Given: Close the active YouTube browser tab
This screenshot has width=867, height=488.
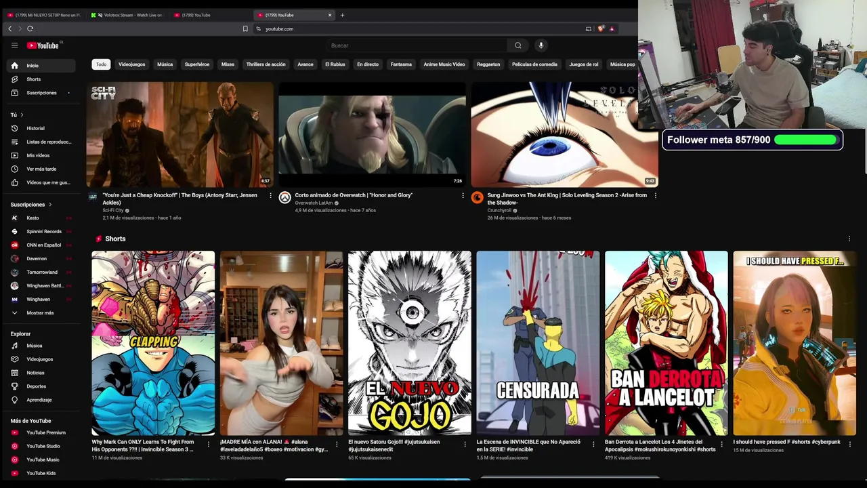Looking at the screenshot, I should (330, 15).
